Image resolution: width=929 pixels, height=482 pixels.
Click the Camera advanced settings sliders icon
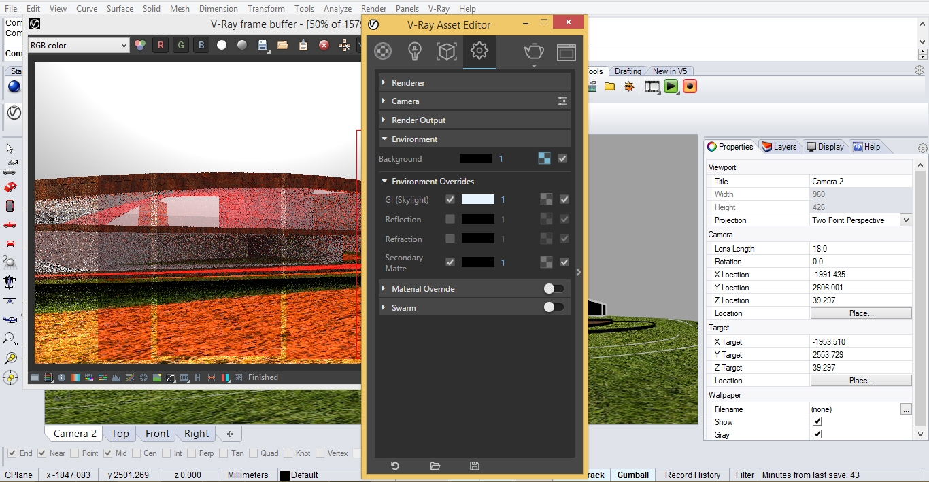coord(562,101)
